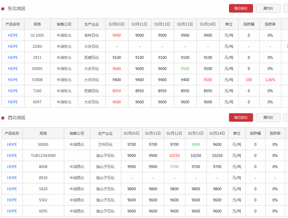
Task: Switch to 周均价 tab in 西北地区 section
Action: coord(268,117)
